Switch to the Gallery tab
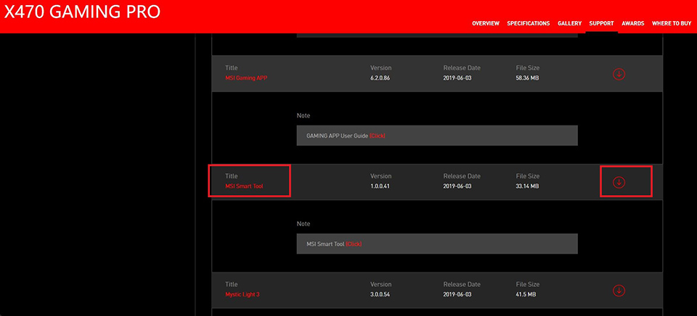 pyautogui.click(x=569, y=23)
